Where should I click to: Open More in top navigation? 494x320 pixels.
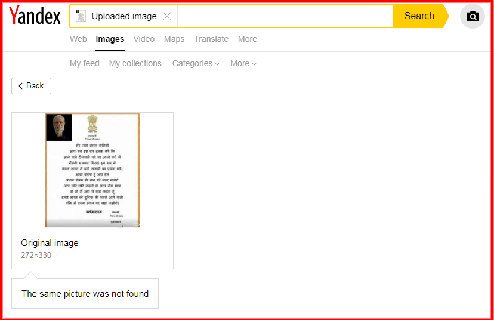click(248, 39)
